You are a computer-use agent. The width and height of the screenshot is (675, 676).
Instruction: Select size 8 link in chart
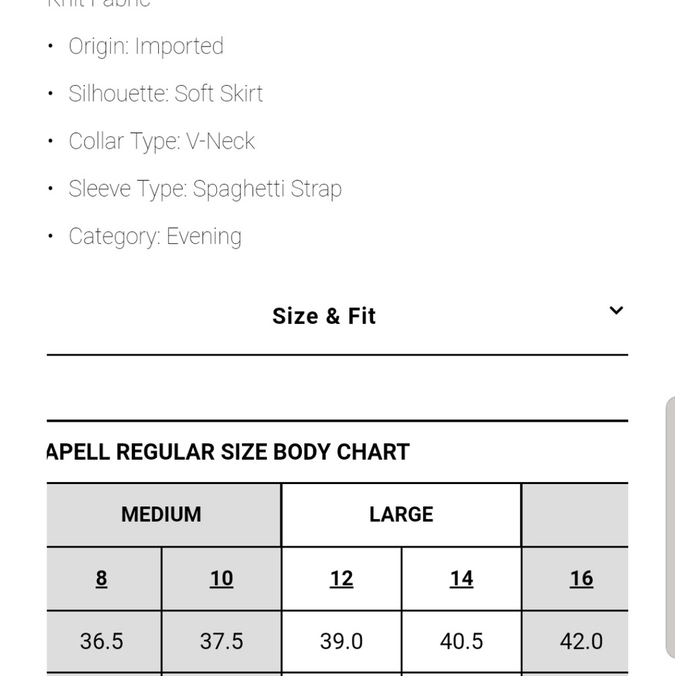(x=101, y=579)
